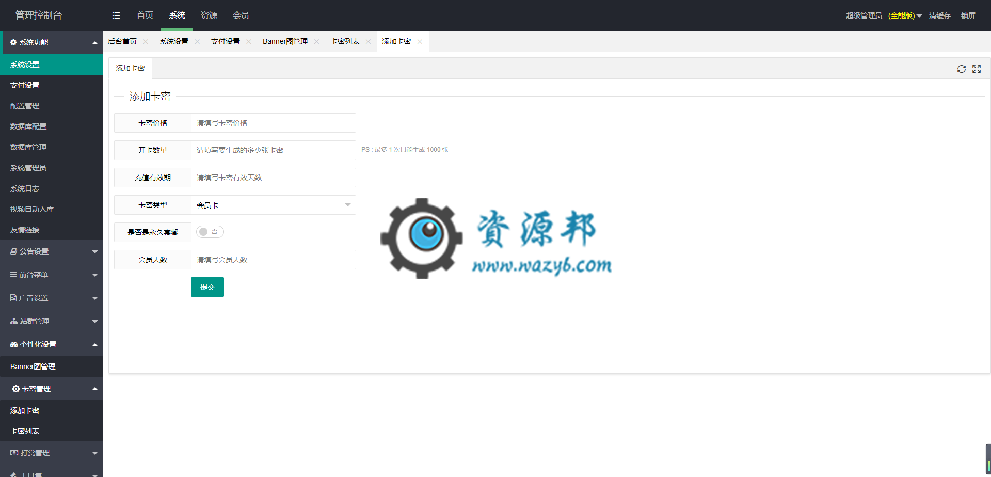Viewport: 991px width, 477px height.
Task: Open 数据库配置 in the sidebar
Action: pyautogui.click(x=52, y=126)
